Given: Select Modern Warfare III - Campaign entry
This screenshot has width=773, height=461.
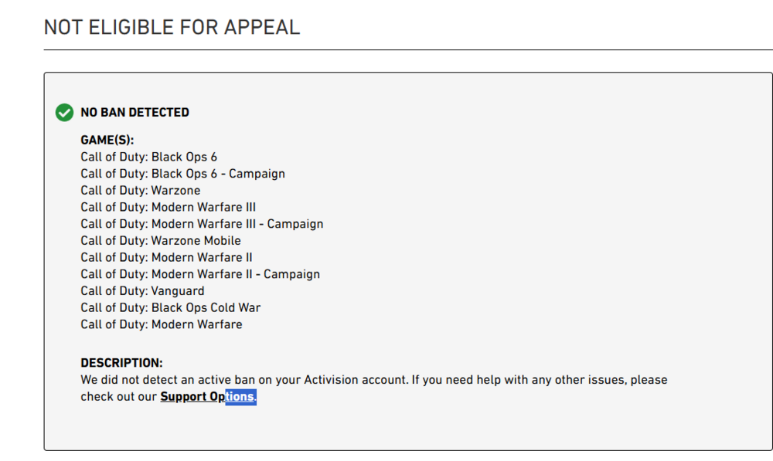Looking at the screenshot, I should 202,224.
